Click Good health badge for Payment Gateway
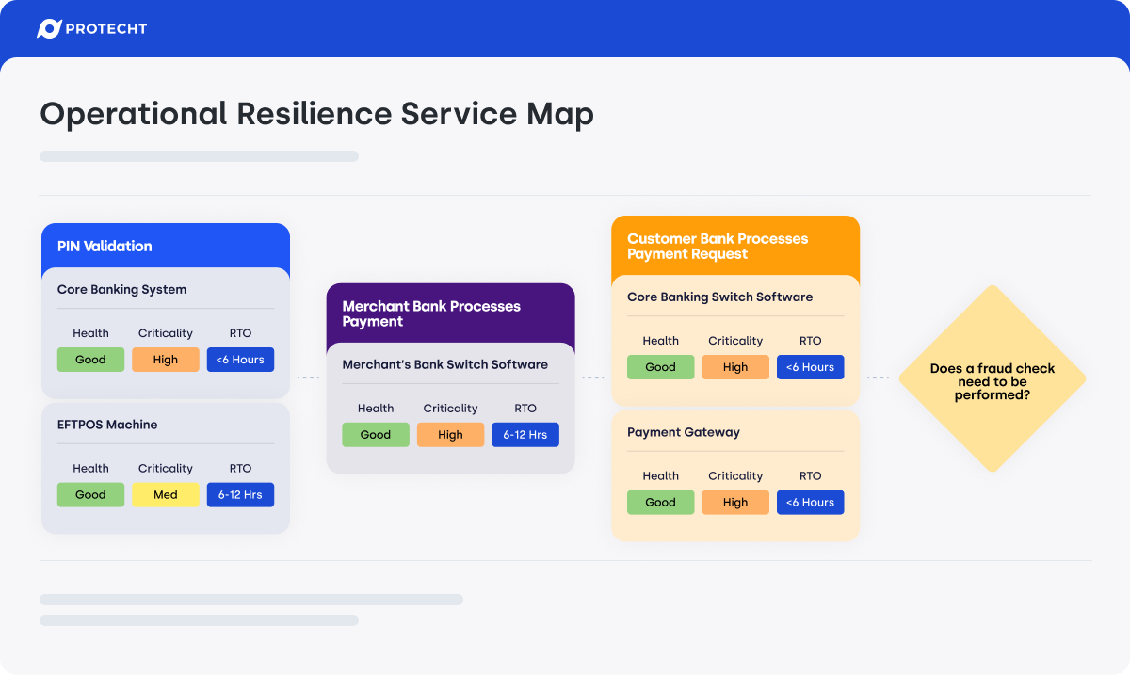 [660, 503]
